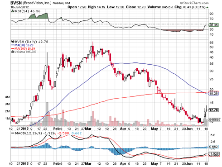
Task: Click the black line marker before MACD(12,26,9)
Action: [x=13, y=134]
